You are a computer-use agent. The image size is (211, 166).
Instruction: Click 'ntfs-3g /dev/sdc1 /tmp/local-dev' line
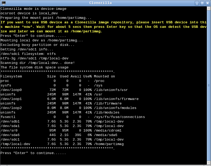35,58
